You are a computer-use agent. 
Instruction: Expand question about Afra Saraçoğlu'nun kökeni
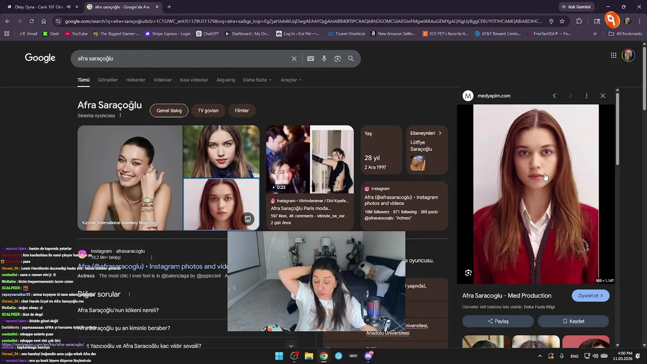click(x=118, y=310)
